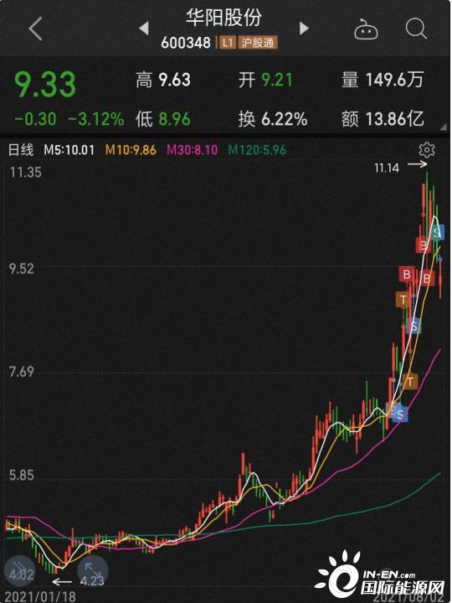Tap the M5:10.01 moving average label
Viewport: 452px width, 603px height.
pyautogui.click(x=69, y=149)
